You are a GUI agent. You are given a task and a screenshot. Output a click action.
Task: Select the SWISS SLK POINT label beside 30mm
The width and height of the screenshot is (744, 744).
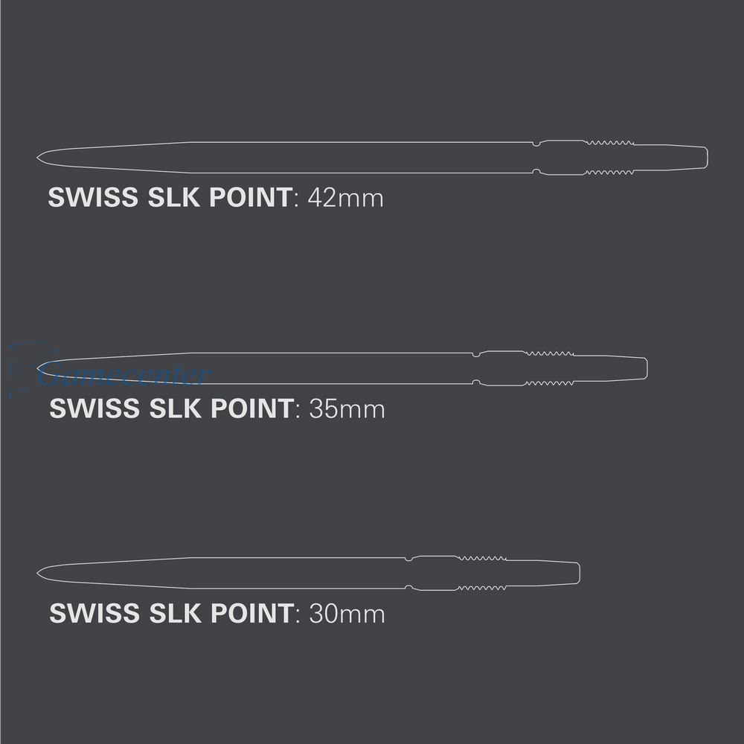(x=170, y=614)
